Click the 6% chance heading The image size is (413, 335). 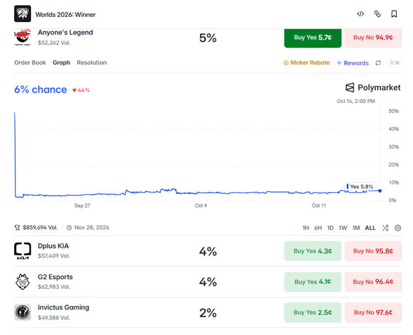coord(40,90)
